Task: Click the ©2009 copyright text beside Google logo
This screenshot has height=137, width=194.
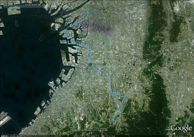Action: 167,130
